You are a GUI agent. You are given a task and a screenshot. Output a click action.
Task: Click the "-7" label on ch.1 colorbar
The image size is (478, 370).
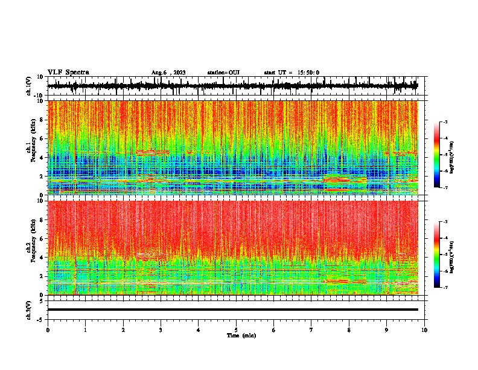click(445, 187)
